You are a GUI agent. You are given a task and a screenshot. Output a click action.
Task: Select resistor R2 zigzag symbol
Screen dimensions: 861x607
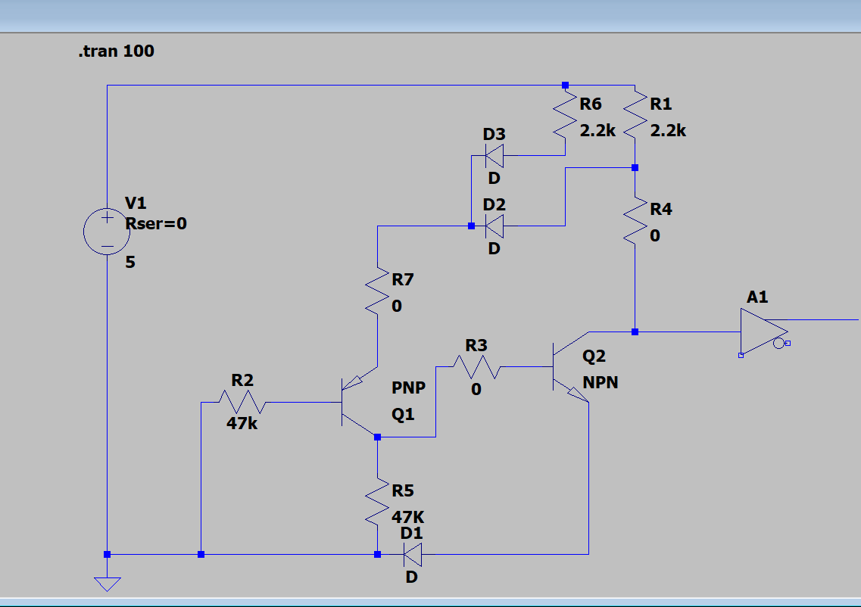[242, 403]
